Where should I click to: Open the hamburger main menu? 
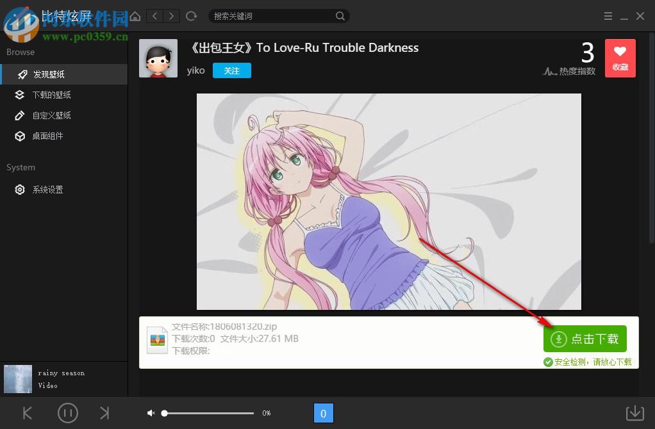coord(608,16)
